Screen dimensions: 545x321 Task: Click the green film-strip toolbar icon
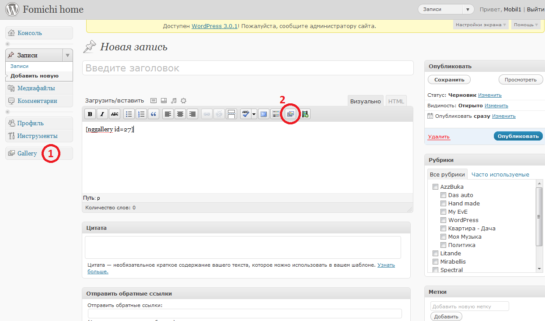tap(305, 114)
